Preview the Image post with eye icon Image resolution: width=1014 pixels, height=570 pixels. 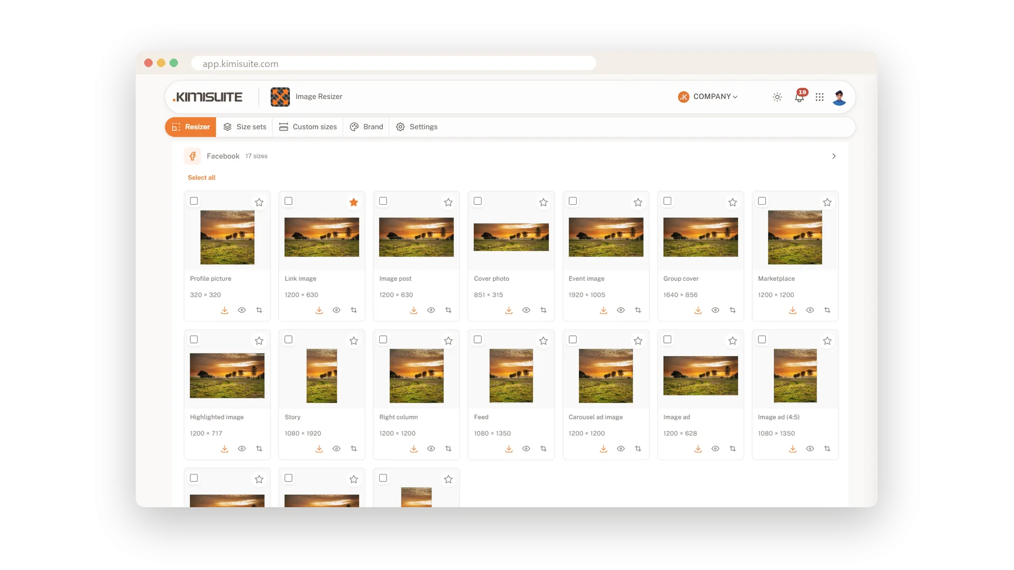[431, 310]
